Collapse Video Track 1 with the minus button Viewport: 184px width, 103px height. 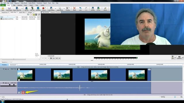pos(1,69)
